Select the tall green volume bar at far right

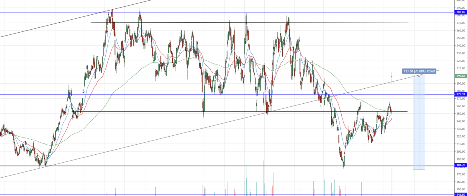(392, 182)
